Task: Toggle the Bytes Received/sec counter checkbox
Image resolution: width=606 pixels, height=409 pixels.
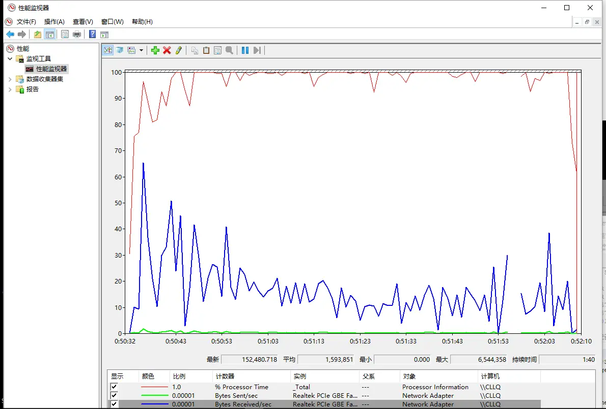Action: (114, 404)
